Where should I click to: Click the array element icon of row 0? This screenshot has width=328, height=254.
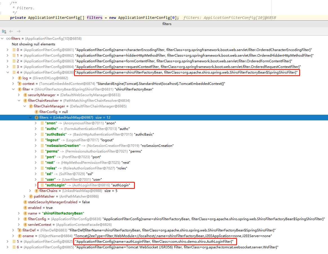14,50
